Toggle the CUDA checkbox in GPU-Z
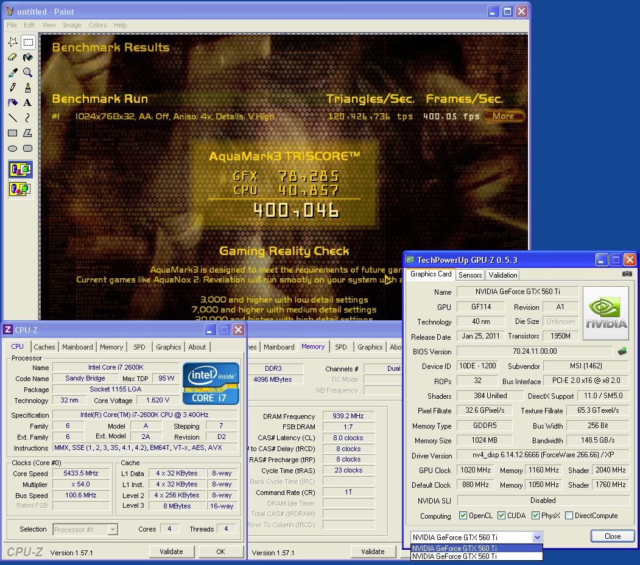Viewport: 640px width, 565px height. pyautogui.click(x=502, y=516)
